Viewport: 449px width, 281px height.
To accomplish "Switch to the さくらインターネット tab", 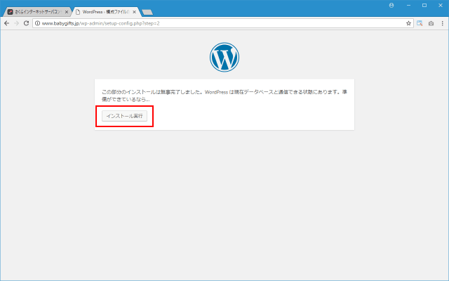I will pos(37,12).
